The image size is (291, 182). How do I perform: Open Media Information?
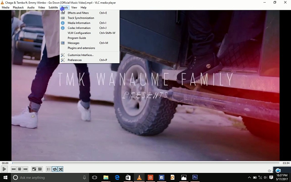89,23
